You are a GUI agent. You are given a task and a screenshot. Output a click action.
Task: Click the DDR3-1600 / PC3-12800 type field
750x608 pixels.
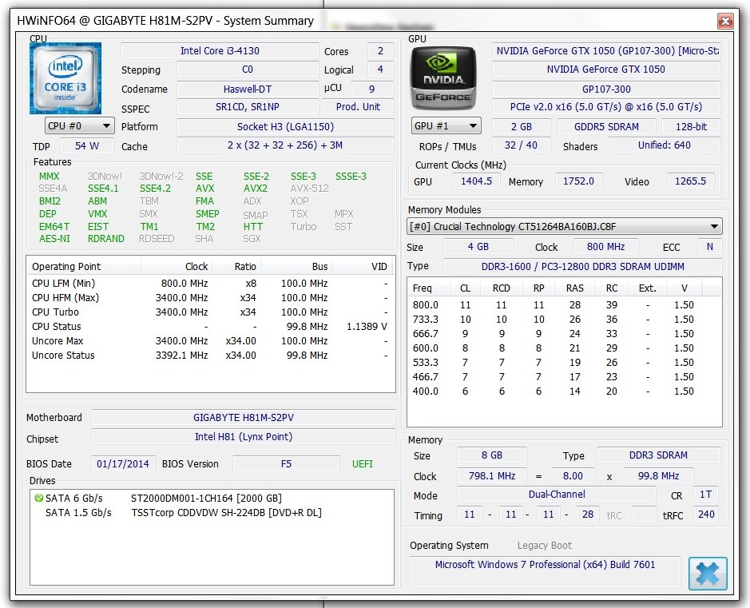tap(582, 266)
